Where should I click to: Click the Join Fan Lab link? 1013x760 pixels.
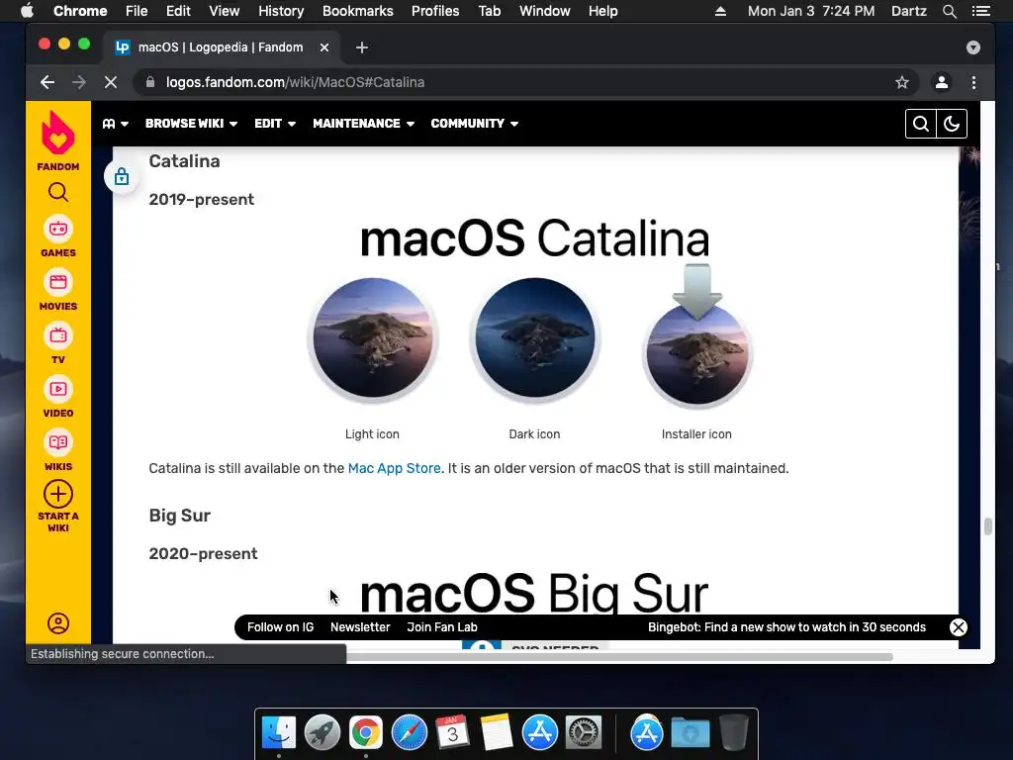click(x=442, y=626)
